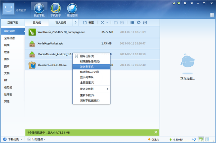Select 文档 category in the sidebar

(x=7, y=73)
